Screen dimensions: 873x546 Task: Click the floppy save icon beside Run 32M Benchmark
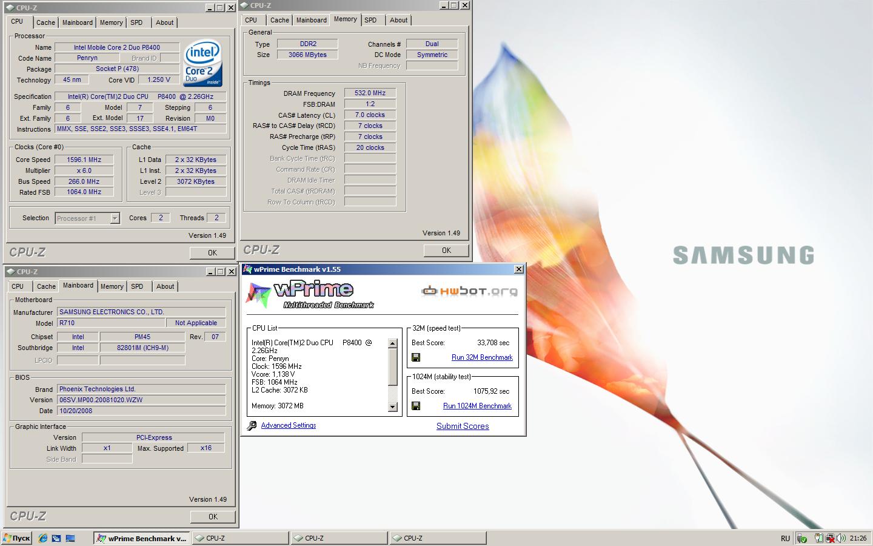[416, 357]
